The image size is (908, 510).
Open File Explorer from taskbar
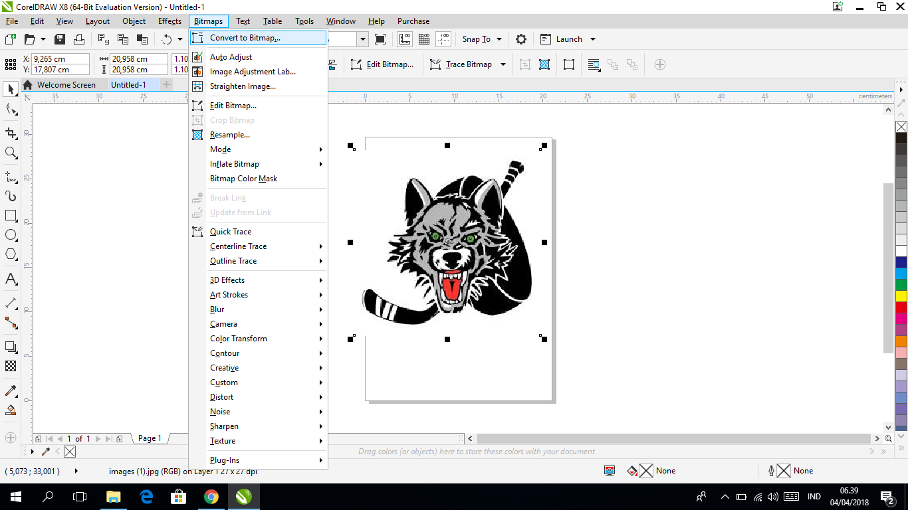click(113, 496)
